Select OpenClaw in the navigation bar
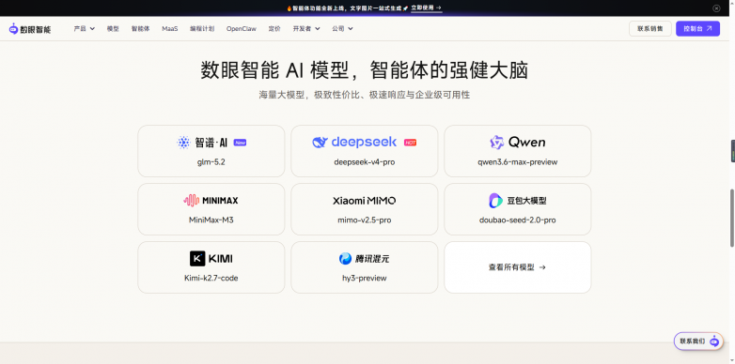735x364 pixels. (x=242, y=28)
